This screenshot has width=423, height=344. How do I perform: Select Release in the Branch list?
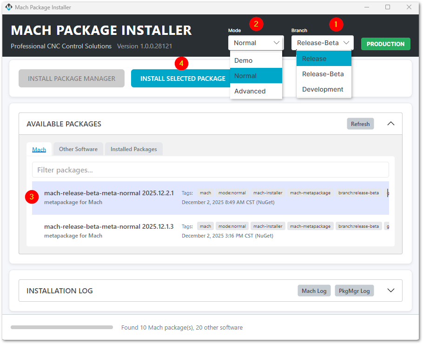[x=324, y=59]
